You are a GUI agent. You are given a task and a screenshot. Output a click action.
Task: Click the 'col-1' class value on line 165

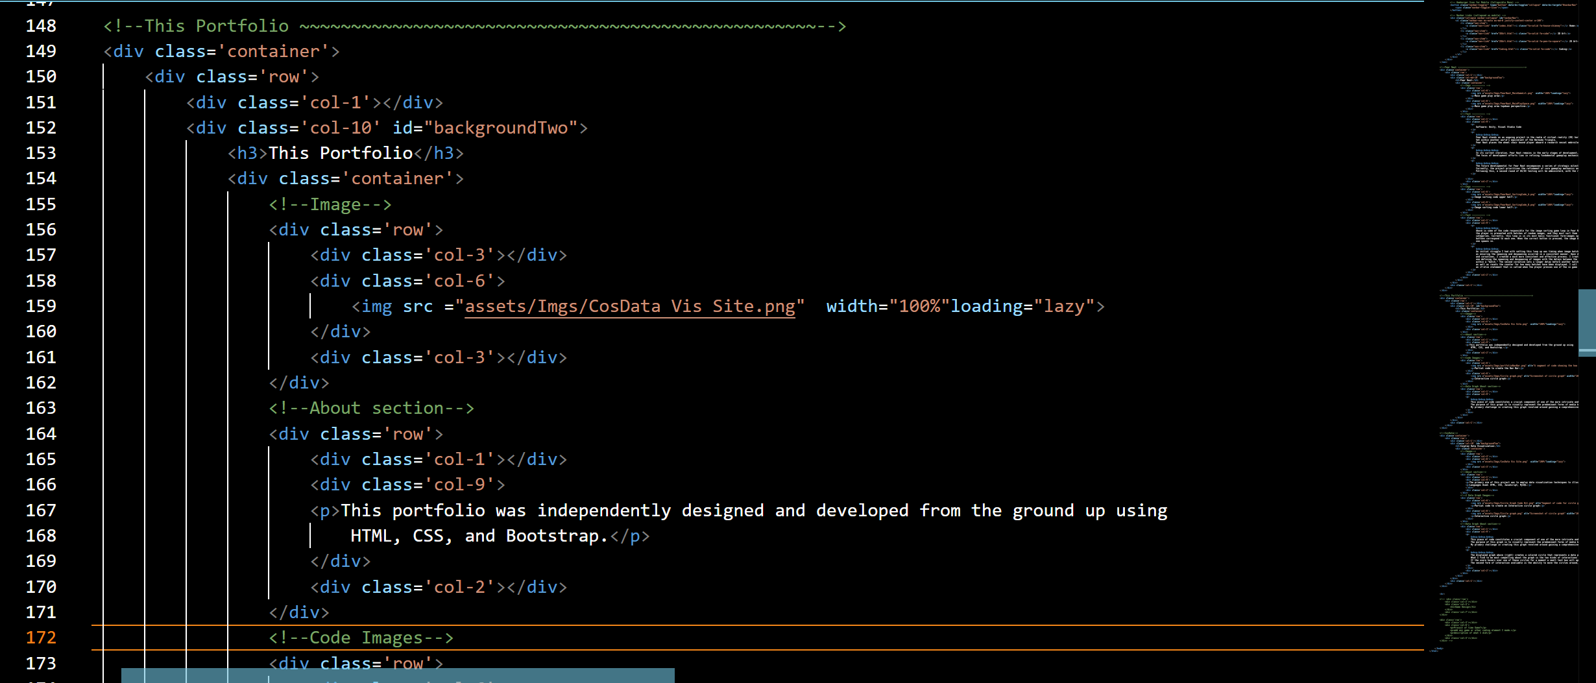pos(459,459)
